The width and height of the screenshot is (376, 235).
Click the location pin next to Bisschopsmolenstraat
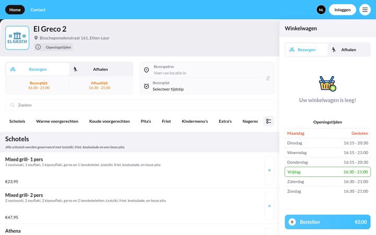pos(36,38)
